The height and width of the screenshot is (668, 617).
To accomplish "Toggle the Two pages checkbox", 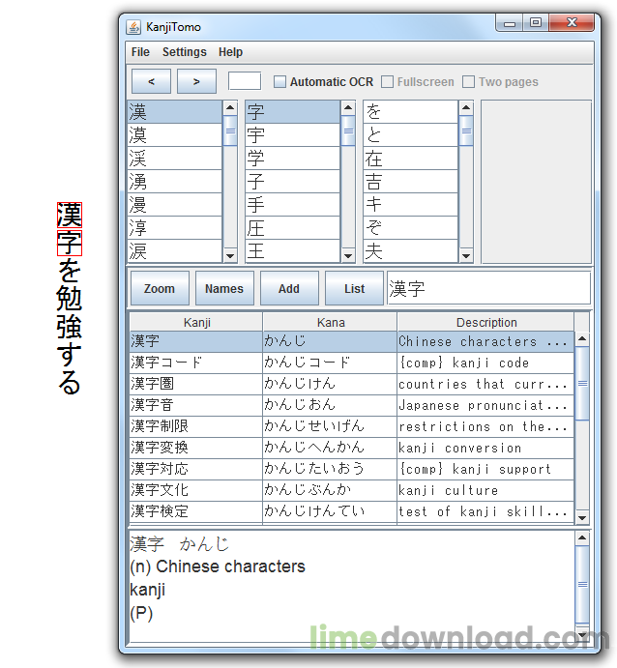I will coord(468,82).
